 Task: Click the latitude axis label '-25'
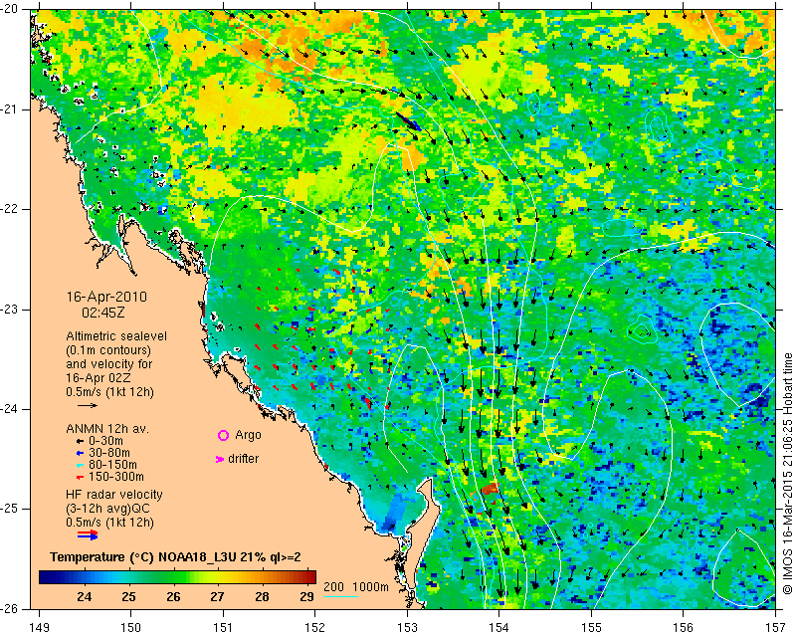[x=11, y=509]
